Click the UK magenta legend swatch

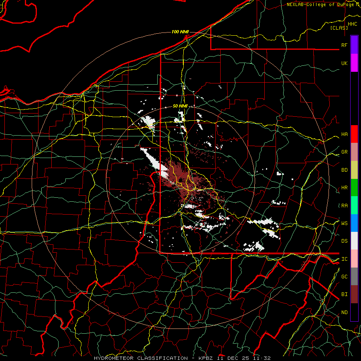[x=354, y=63]
